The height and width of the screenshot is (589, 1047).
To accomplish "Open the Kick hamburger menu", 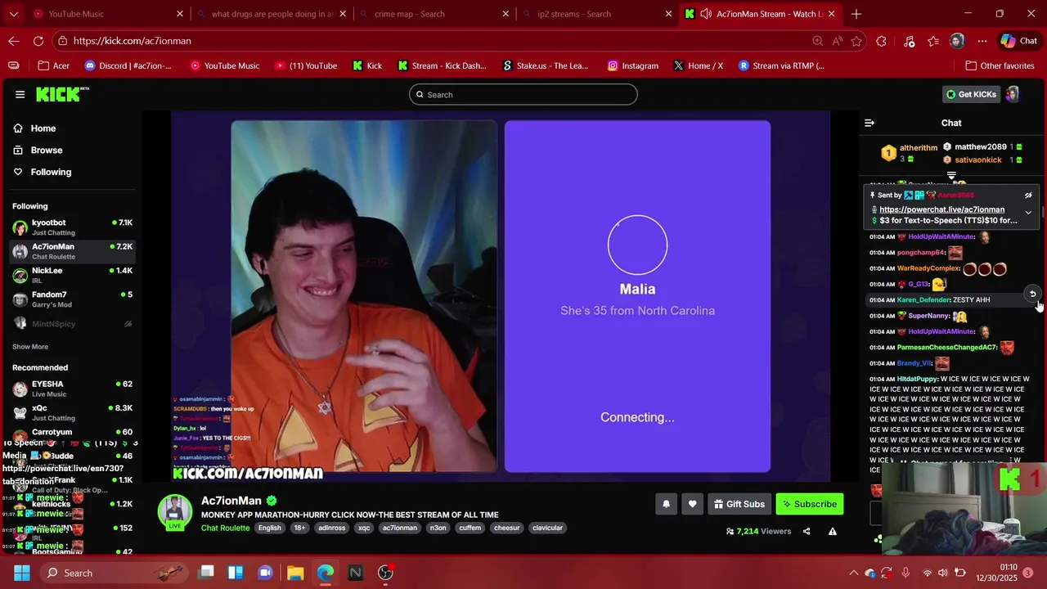I will point(20,94).
